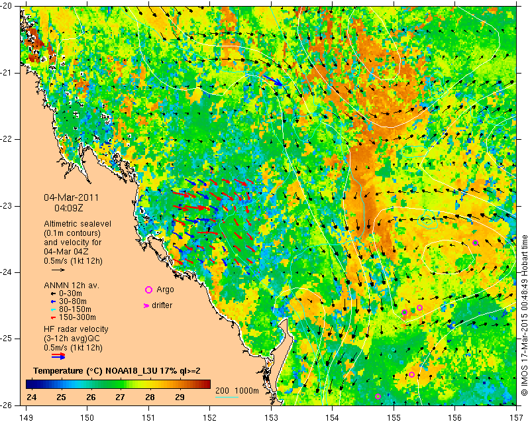Viewport: 530px width, 424px height.
Task: Click the black 0-30m ANMN legend arrow
Action: [x=53, y=294]
